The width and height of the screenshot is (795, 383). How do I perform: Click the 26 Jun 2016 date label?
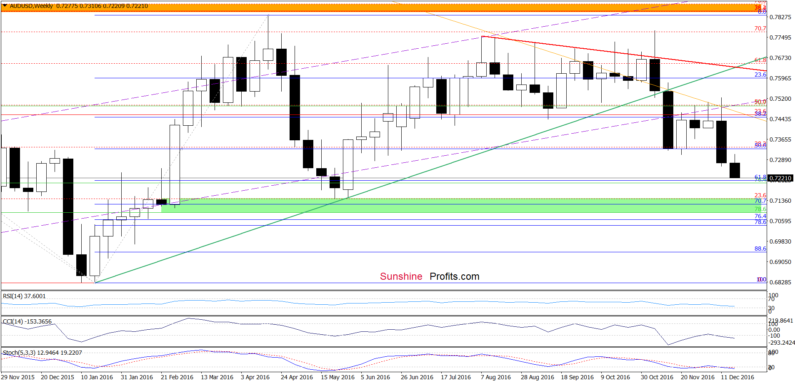click(417, 377)
